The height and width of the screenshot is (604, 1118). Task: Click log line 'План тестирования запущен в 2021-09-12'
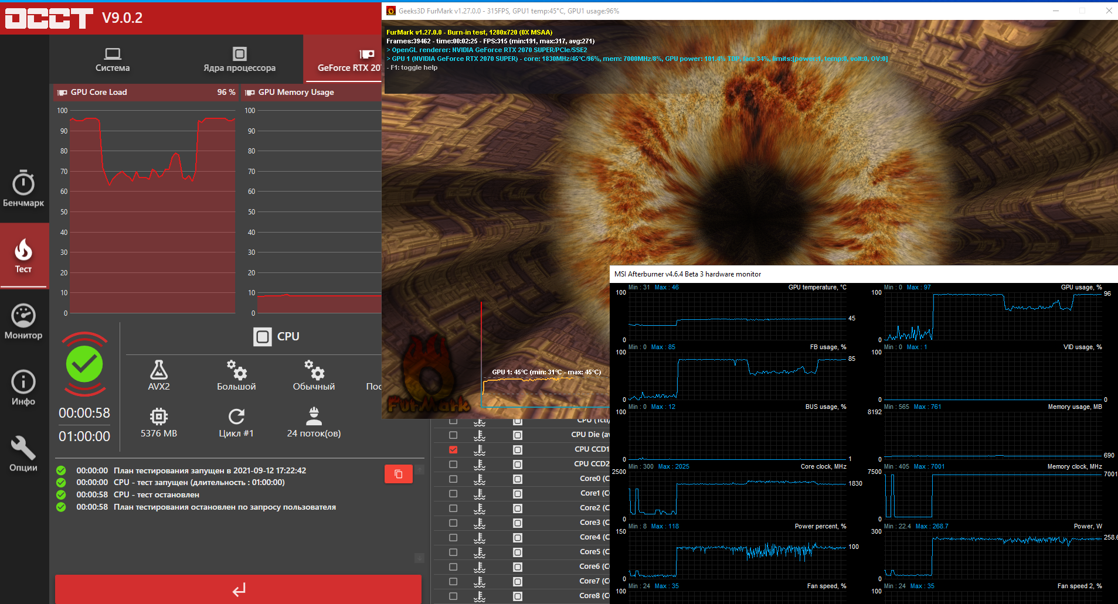[x=210, y=470]
